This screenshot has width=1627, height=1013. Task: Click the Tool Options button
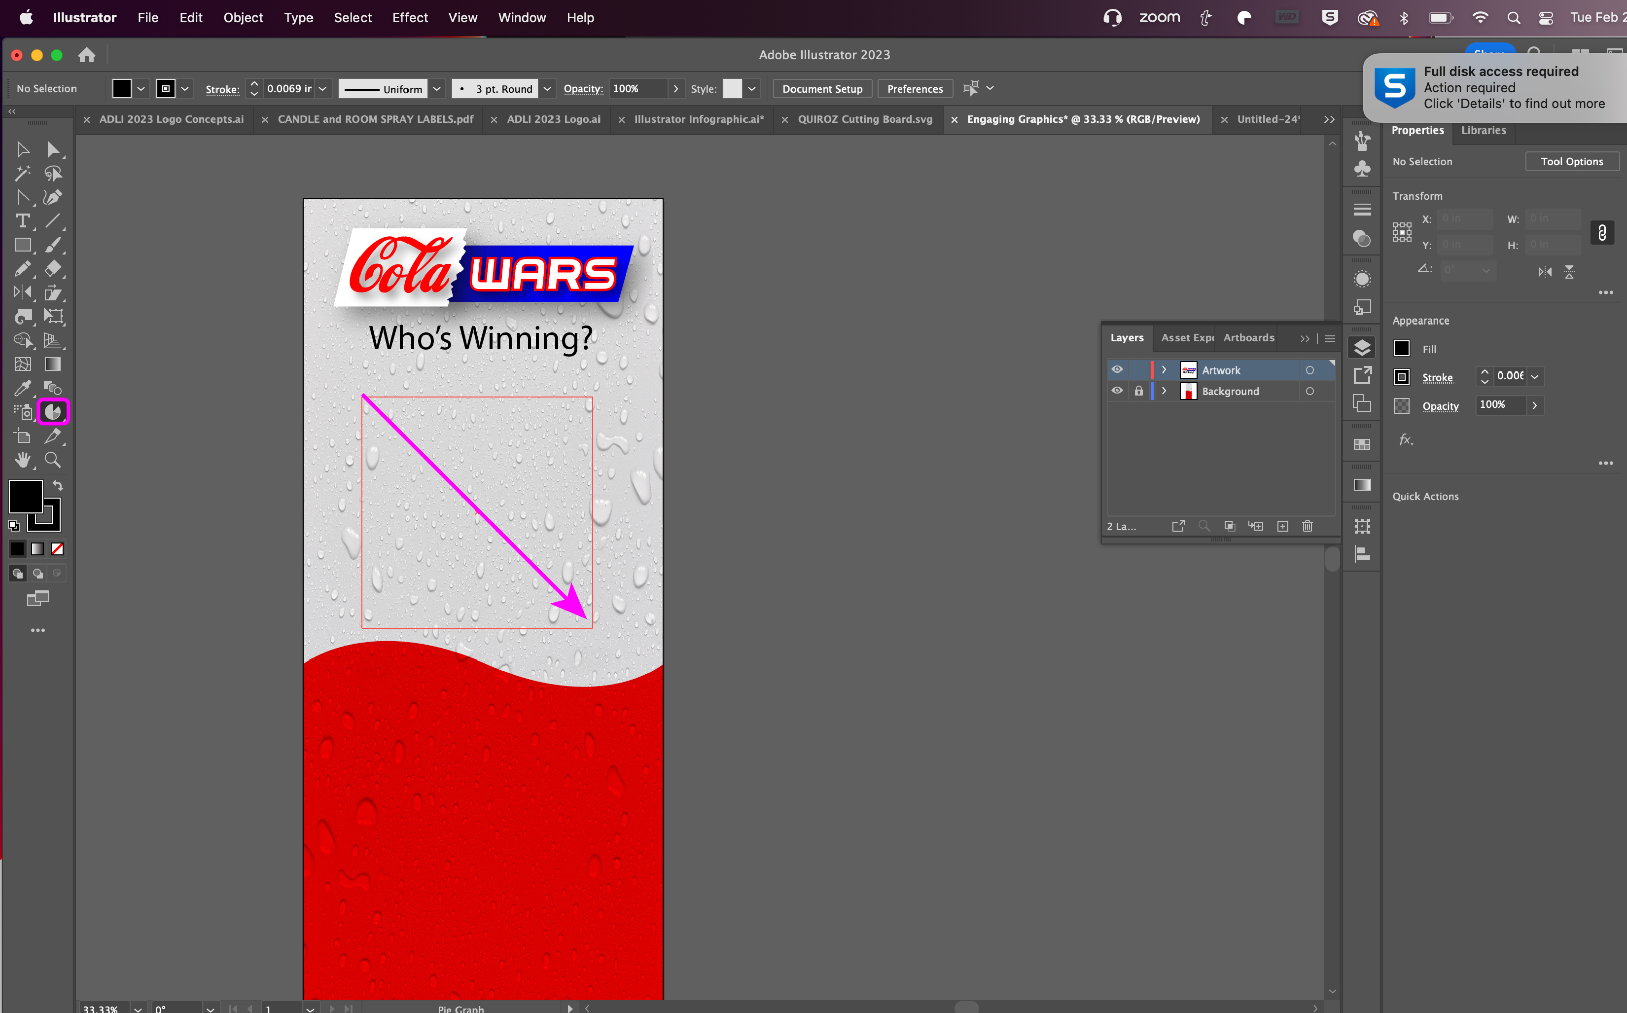click(x=1571, y=161)
